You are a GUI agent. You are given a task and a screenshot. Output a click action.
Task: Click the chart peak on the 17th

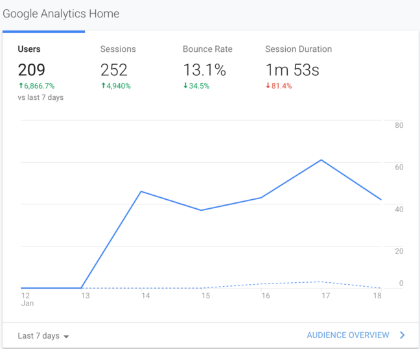(321, 160)
